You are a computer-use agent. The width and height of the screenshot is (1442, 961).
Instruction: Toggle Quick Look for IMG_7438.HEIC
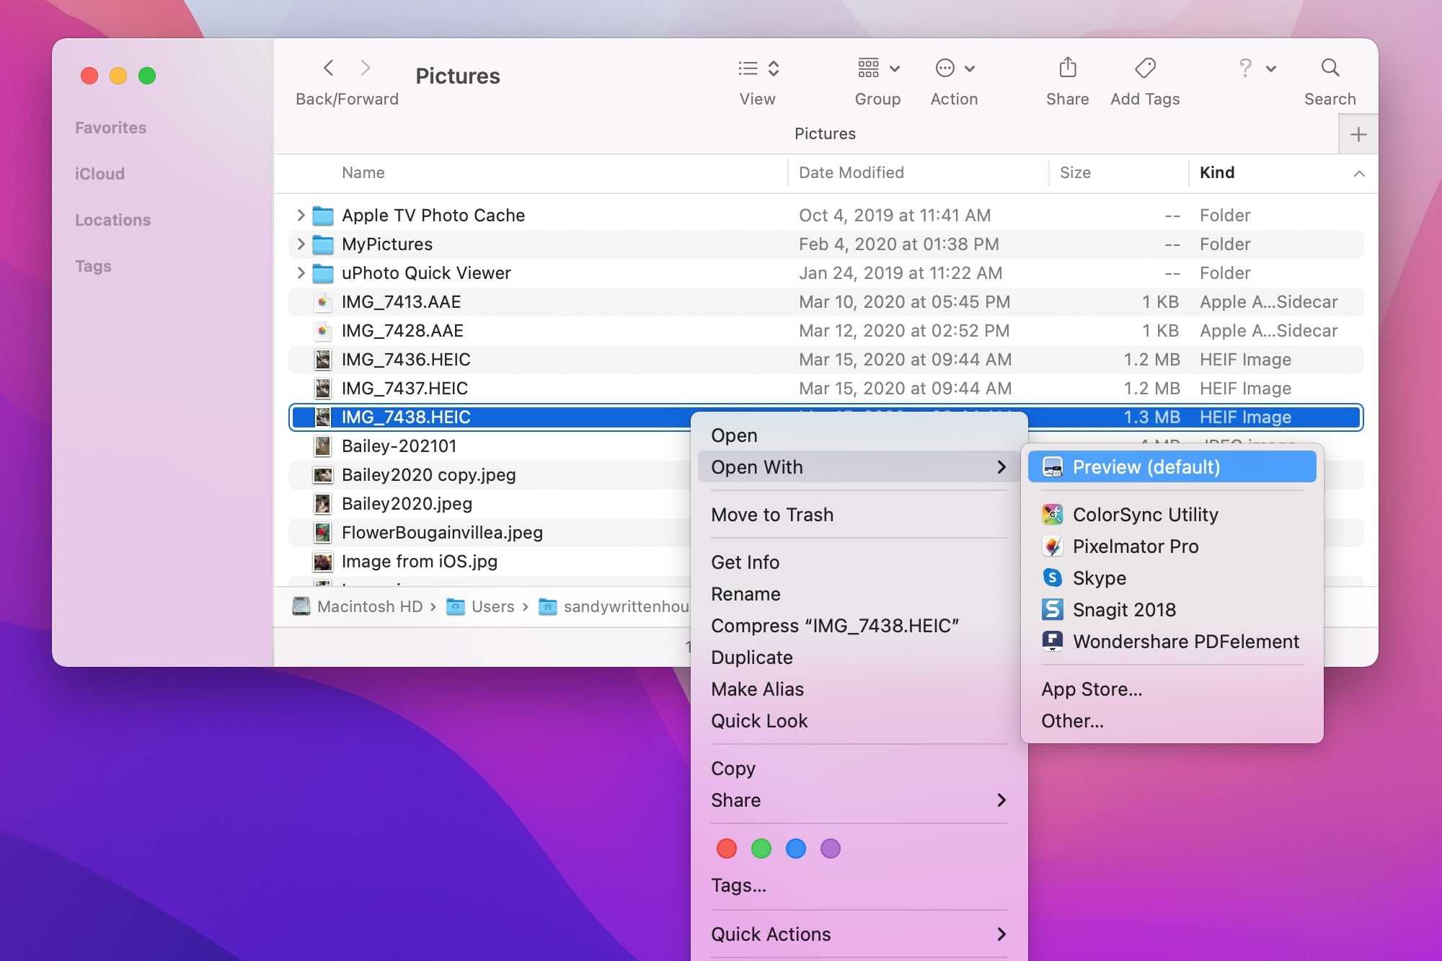click(x=758, y=721)
